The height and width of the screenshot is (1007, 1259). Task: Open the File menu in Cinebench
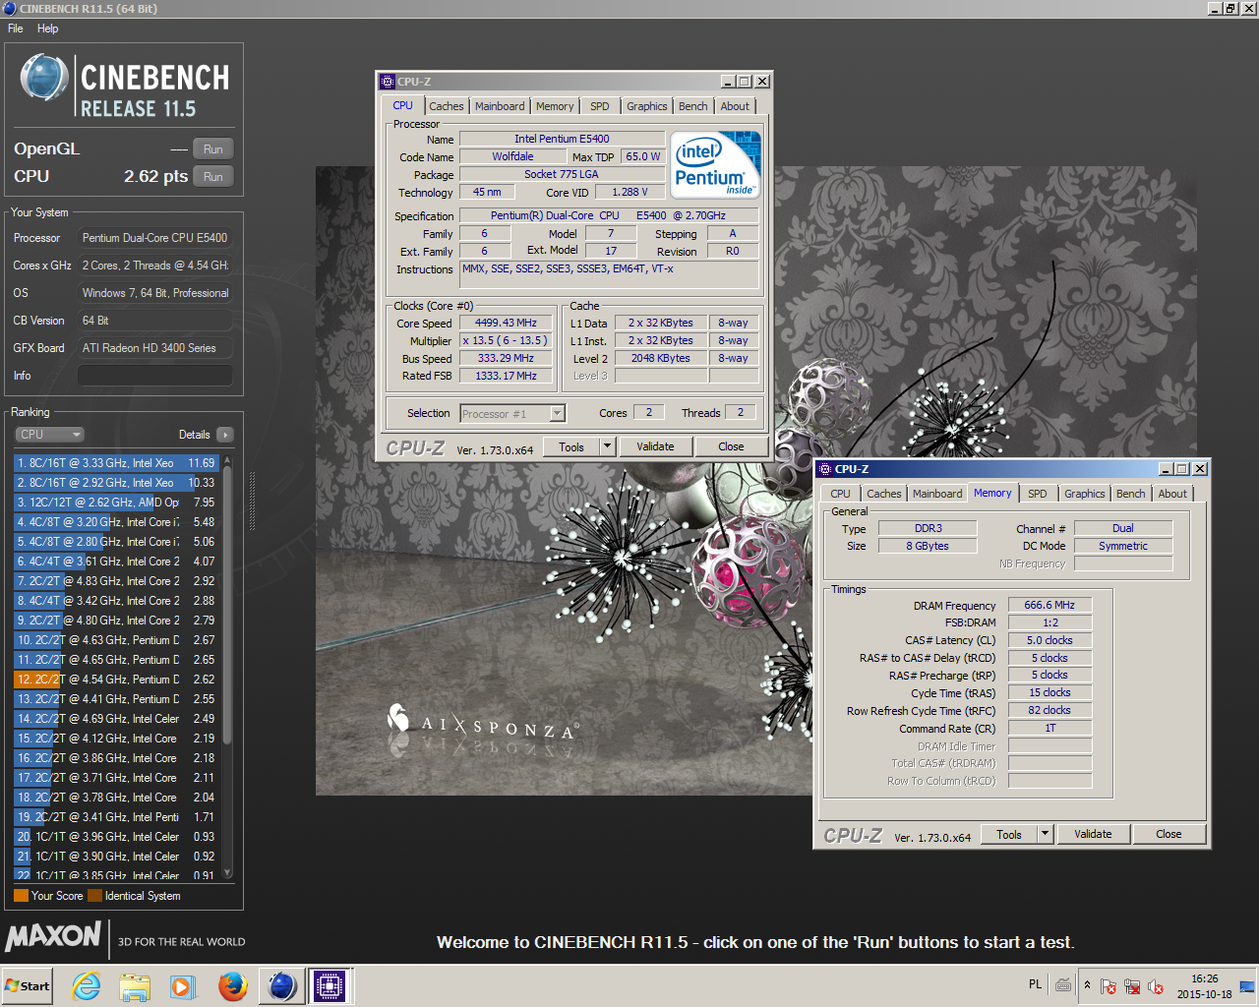pos(16,29)
